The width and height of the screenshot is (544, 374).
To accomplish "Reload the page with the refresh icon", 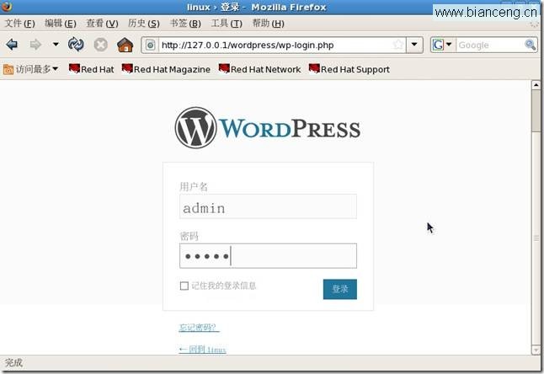I will tap(76, 45).
